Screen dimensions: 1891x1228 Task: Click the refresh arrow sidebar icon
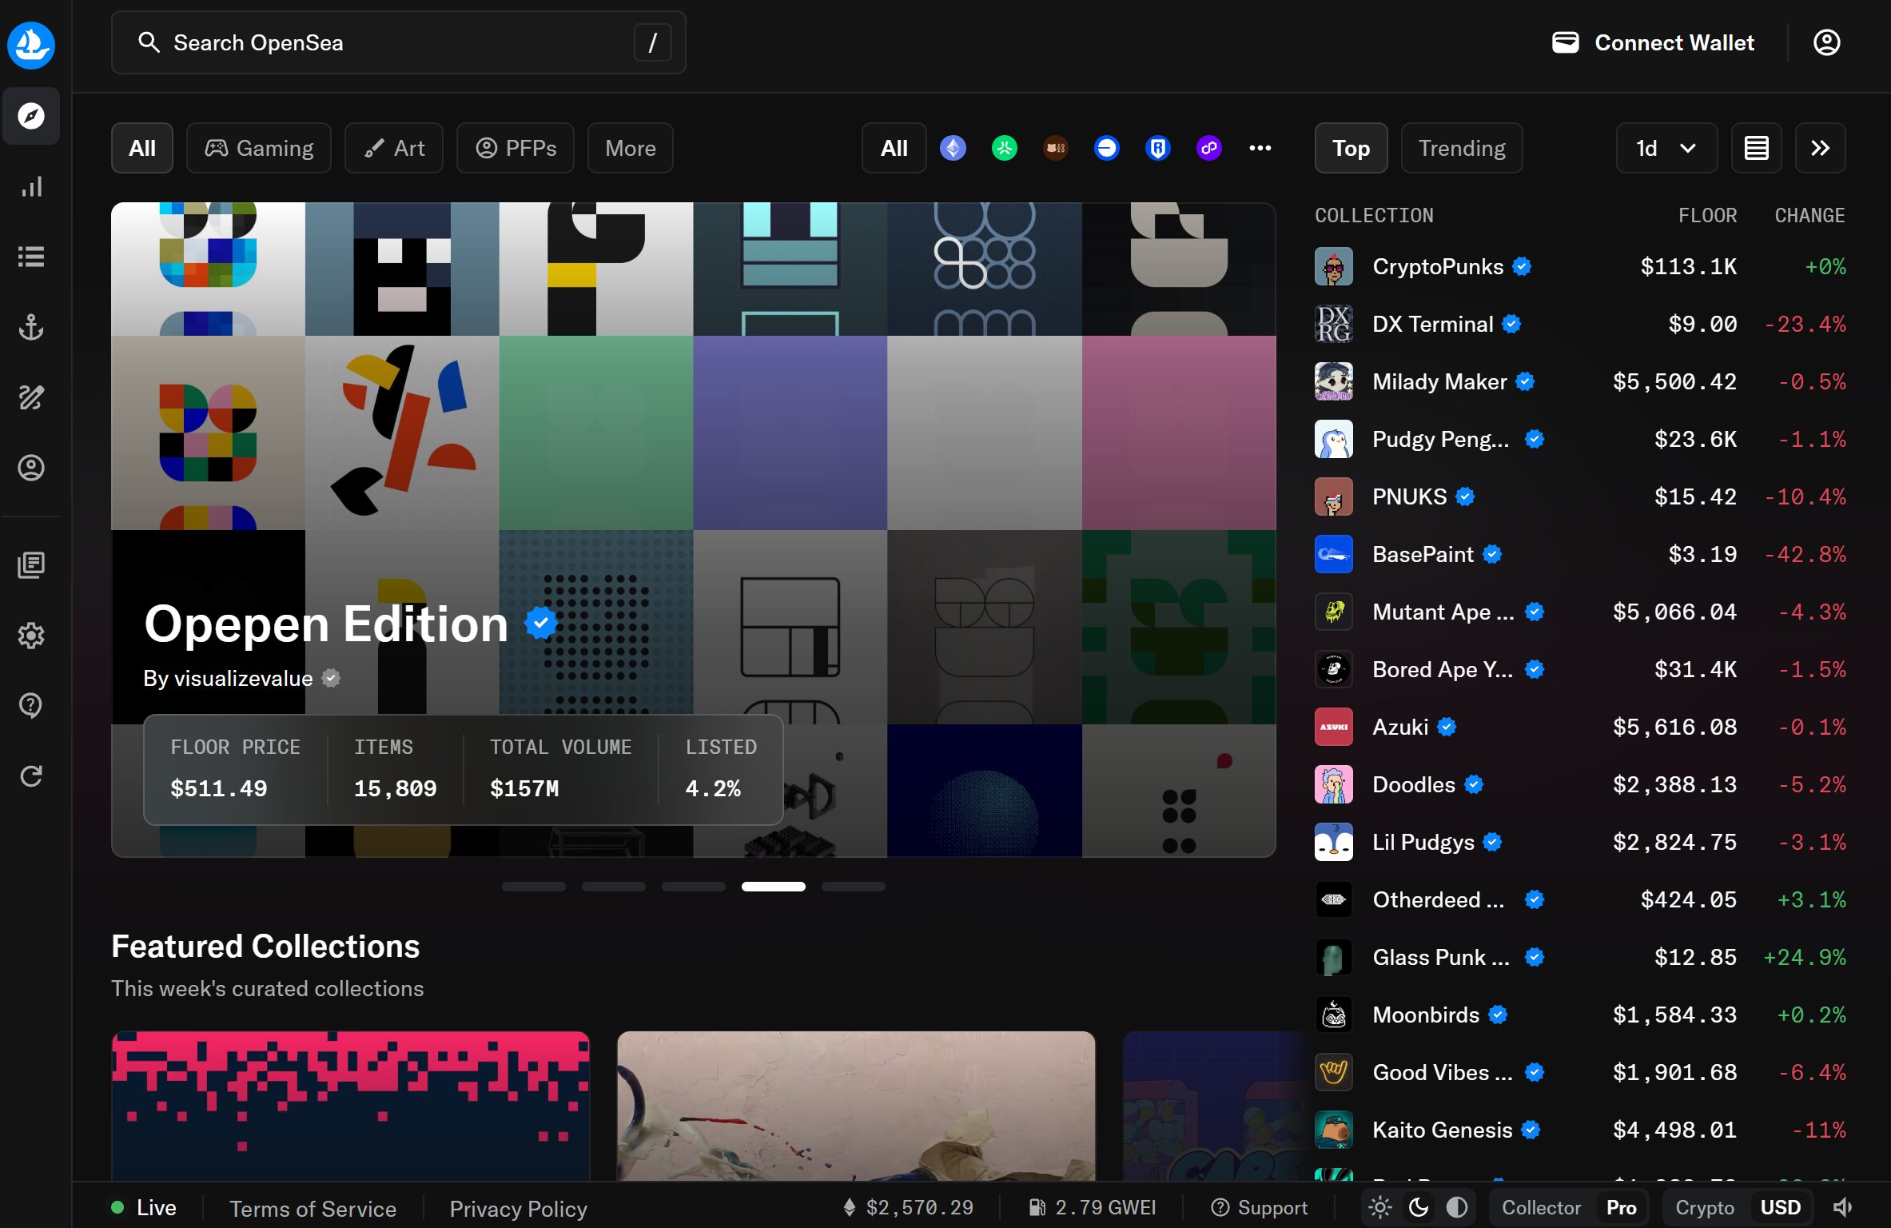coord(31,775)
